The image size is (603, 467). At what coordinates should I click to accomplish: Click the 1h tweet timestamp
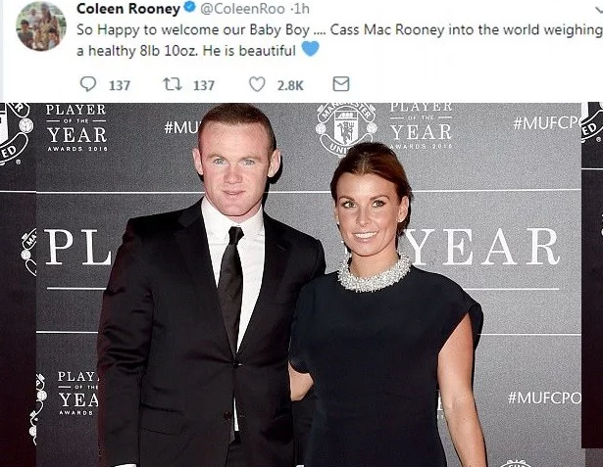302,9
